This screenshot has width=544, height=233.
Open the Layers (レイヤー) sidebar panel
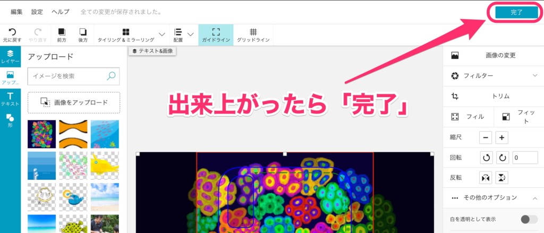click(10, 56)
